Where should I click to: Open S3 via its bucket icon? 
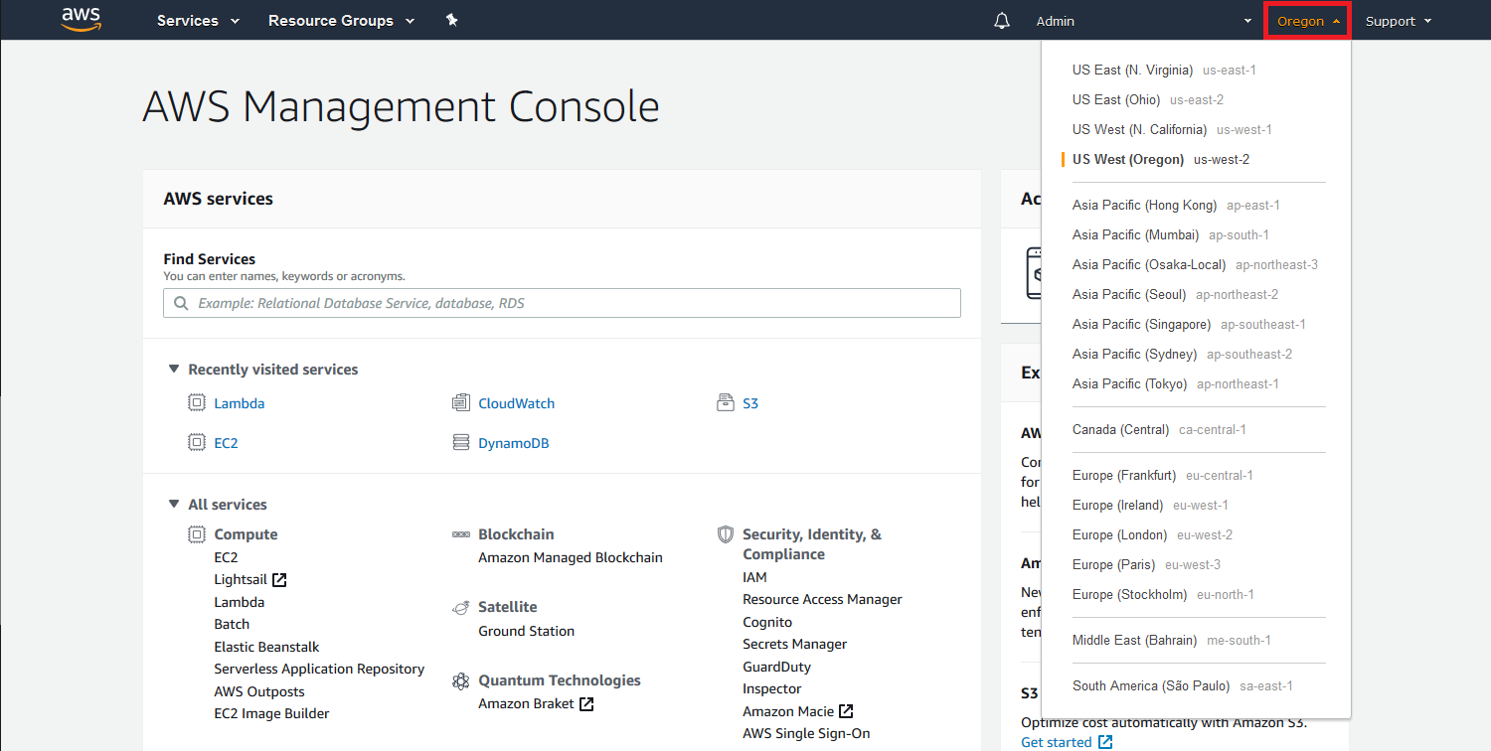[725, 402]
